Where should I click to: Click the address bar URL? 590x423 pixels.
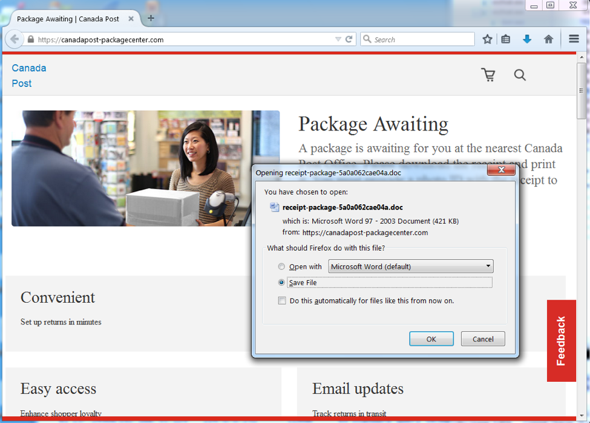101,39
